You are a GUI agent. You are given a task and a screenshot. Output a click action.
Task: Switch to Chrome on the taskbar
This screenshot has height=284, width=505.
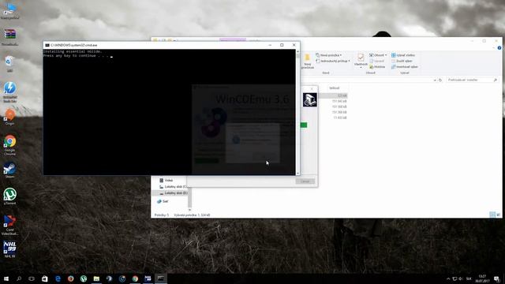(x=135, y=278)
